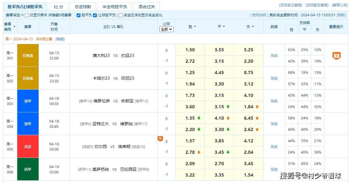Open the 让球 全部 dropdown

[x=166, y=29]
